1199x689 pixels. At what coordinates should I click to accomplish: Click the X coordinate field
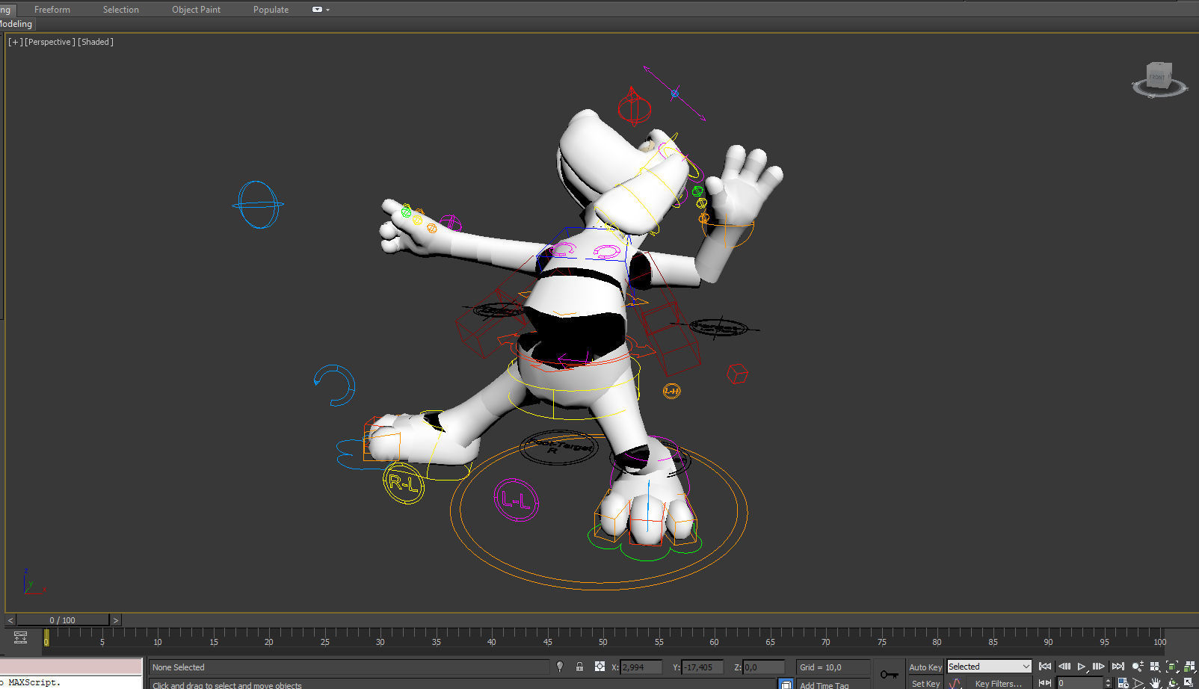click(x=641, y=667)
